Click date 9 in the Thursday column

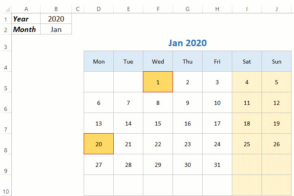coord(188,103)
